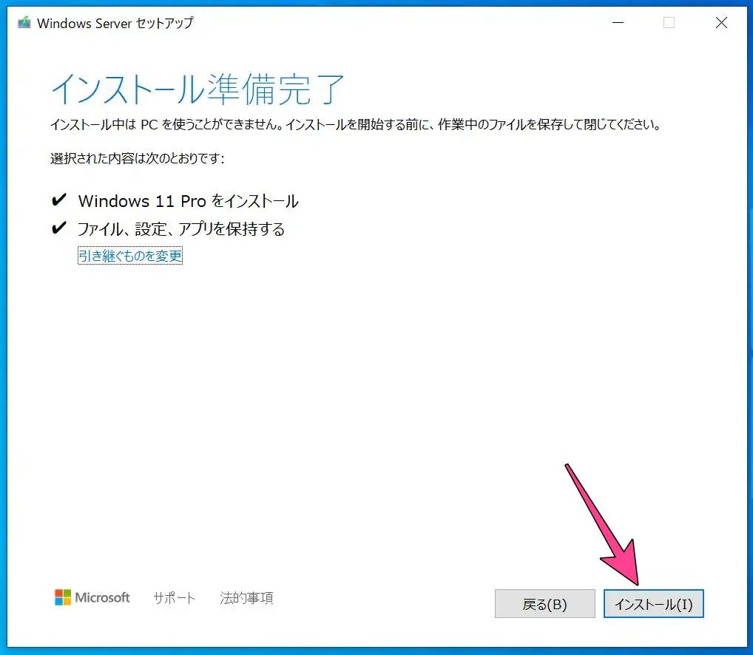Screen dimensions: 753x655
Task: Click the サポート link
Action: 174,597
